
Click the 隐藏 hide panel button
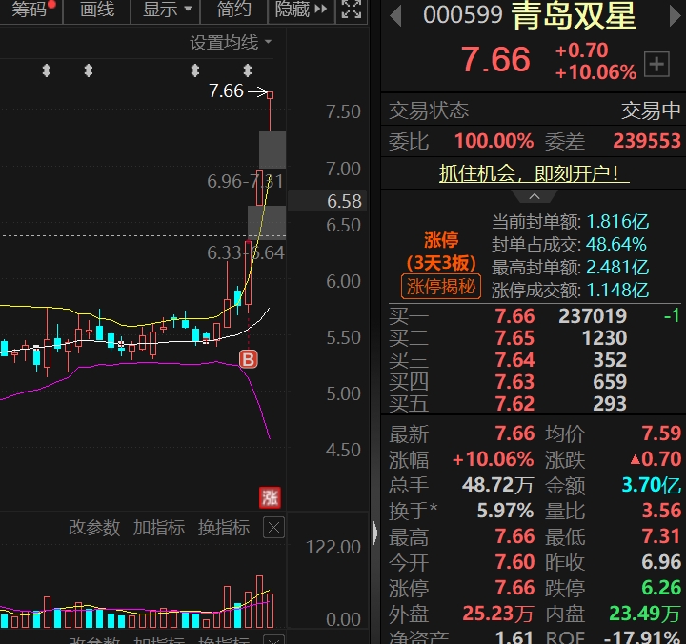coord(300,10)
